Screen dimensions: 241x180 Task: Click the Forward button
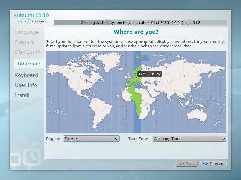pyautogui.click(x=213, y=163)
